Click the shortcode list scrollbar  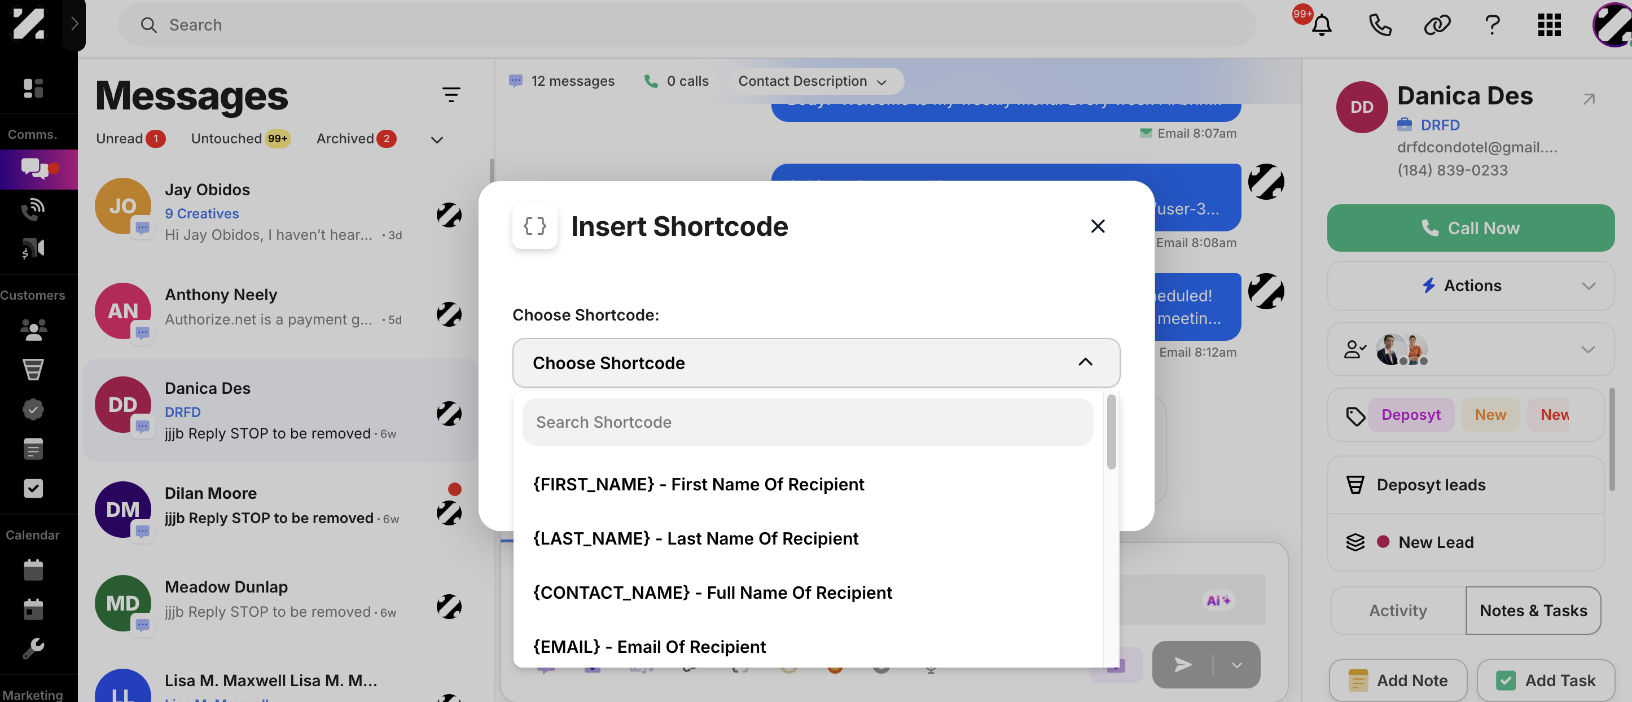[1111, 432]
